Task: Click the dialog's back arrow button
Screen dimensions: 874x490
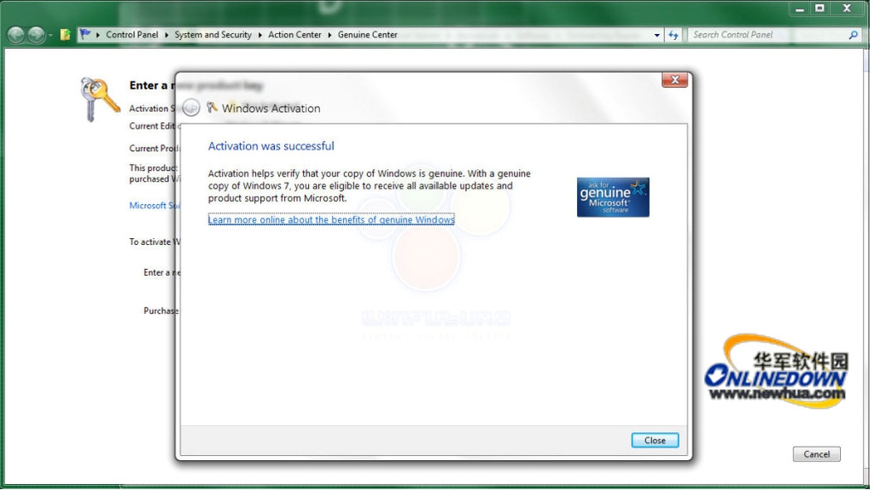Action: [192, 108]
